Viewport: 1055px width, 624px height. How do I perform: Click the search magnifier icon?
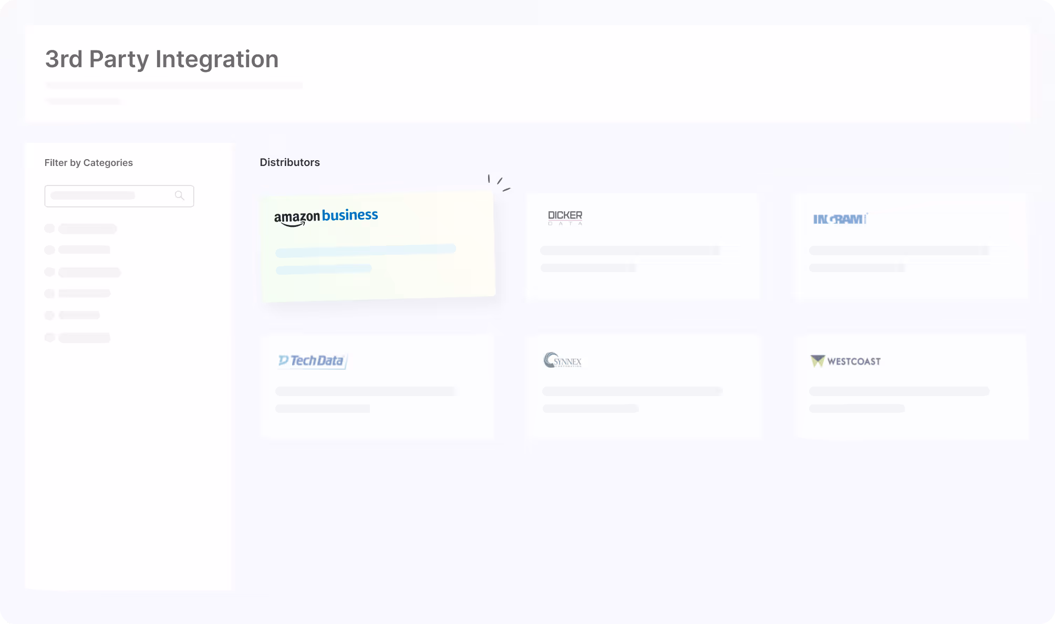(x=180, y=196)
